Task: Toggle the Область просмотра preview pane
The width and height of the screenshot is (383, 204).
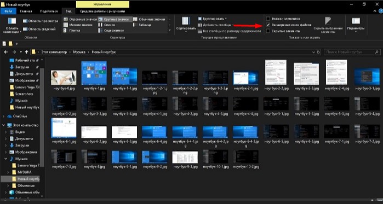Action: pyautogui.click(x=41, y=21)
